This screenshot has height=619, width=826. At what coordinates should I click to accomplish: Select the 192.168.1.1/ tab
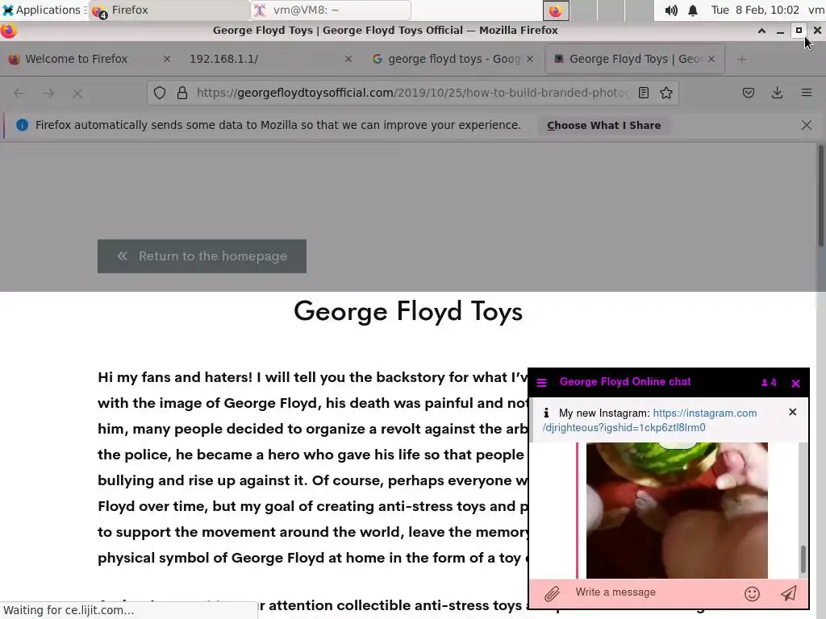(224, 59)
